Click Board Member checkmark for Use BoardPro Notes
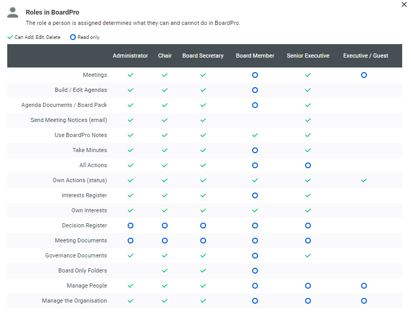The width and height of the screenshot is (411, 313). [x=255, y=135]
